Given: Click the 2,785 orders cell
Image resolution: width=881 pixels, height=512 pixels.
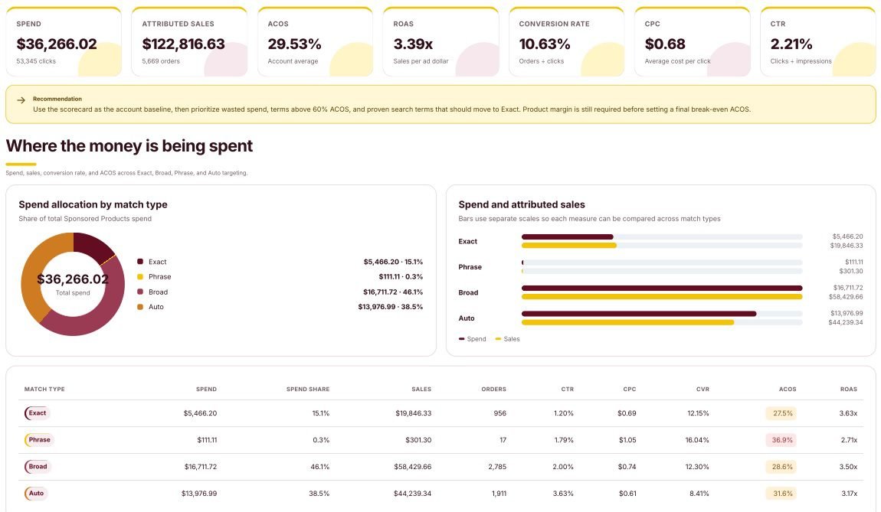Looking at the screenshot, I should 497,467.
